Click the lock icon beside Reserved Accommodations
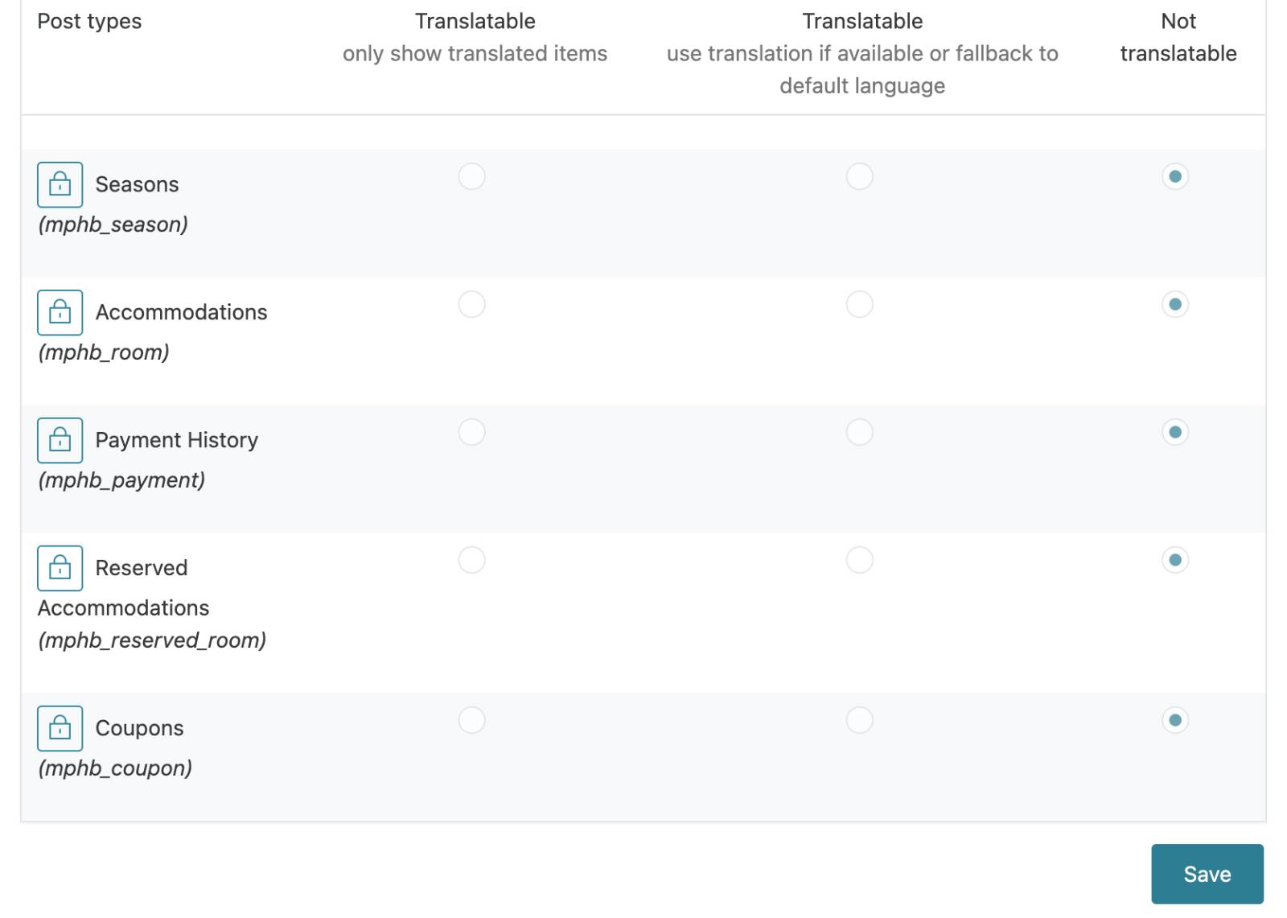Image resolution: width=1287 pixels, height=918 pixels. coord(60,568)
